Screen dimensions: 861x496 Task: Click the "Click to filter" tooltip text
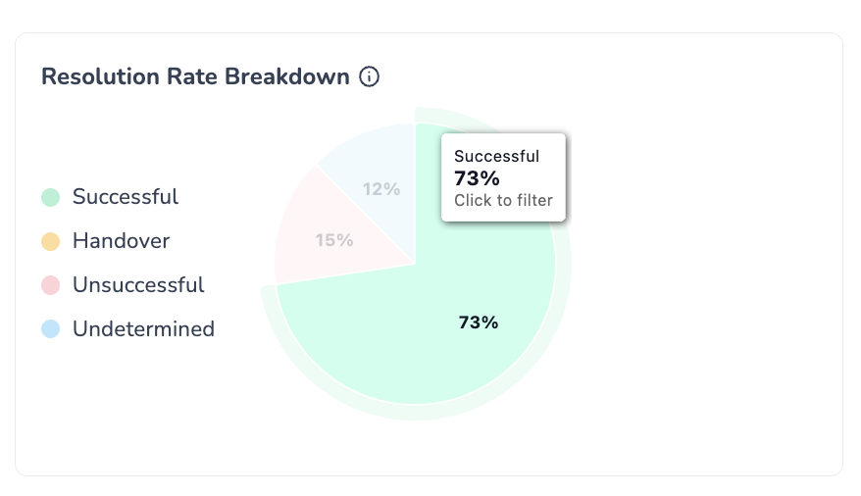coord(503,201)
